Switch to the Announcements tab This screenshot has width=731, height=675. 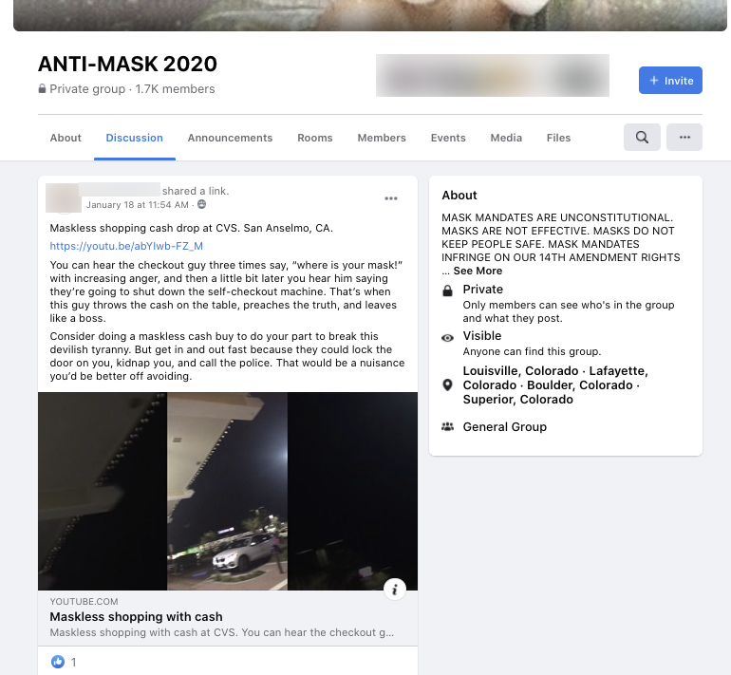pyautogui.click(x=230, y=138)
